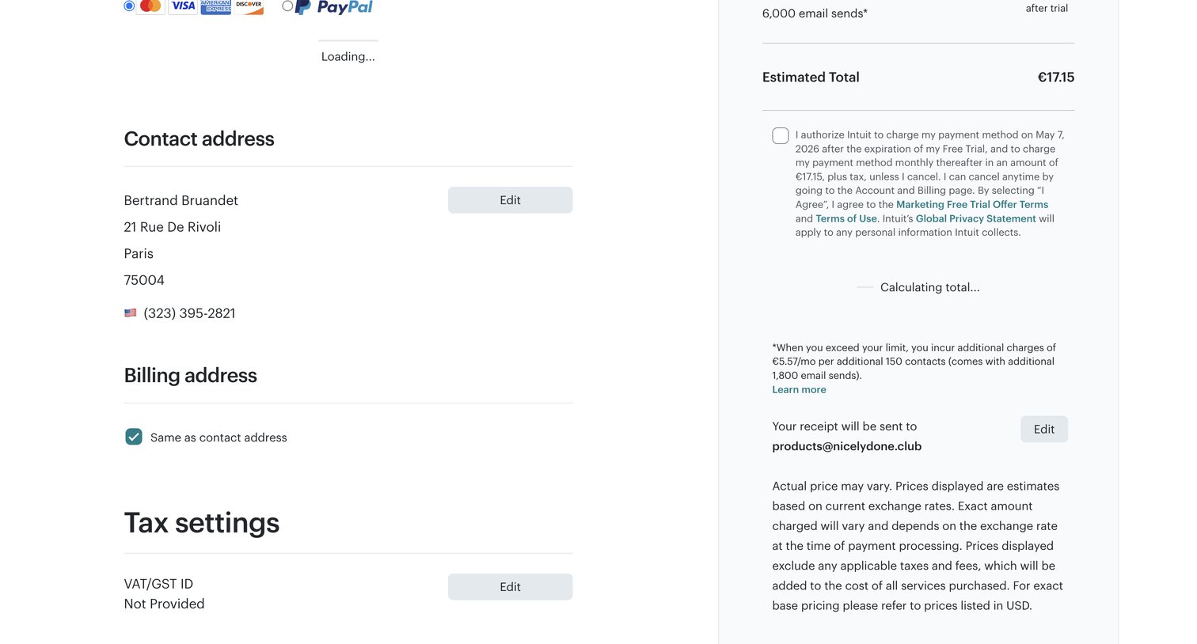The height and width of the screenshot is (644, 1197).
Task: Edit the VAT/GST ID tax settings
Action: tap(510, 587)
